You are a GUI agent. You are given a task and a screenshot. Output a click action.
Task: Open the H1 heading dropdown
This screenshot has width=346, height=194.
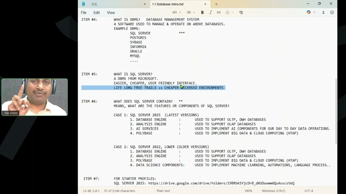[177, 12]
